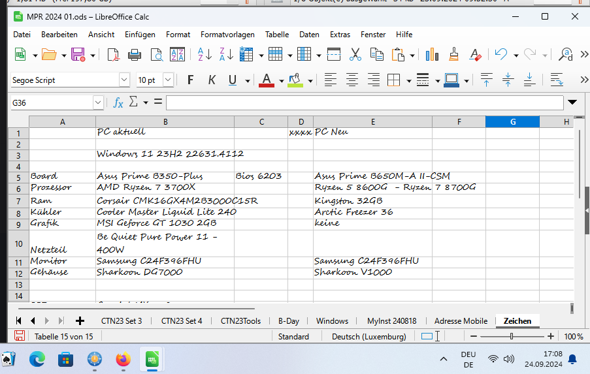Expand the formula bar
Viewport: 590px width, 374px height.
572,102
